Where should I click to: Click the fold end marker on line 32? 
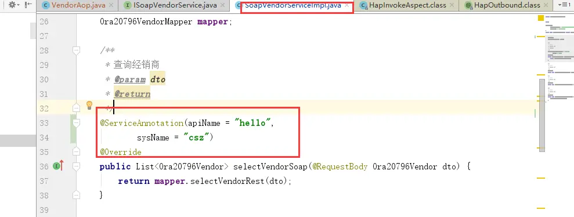[76, 108]
